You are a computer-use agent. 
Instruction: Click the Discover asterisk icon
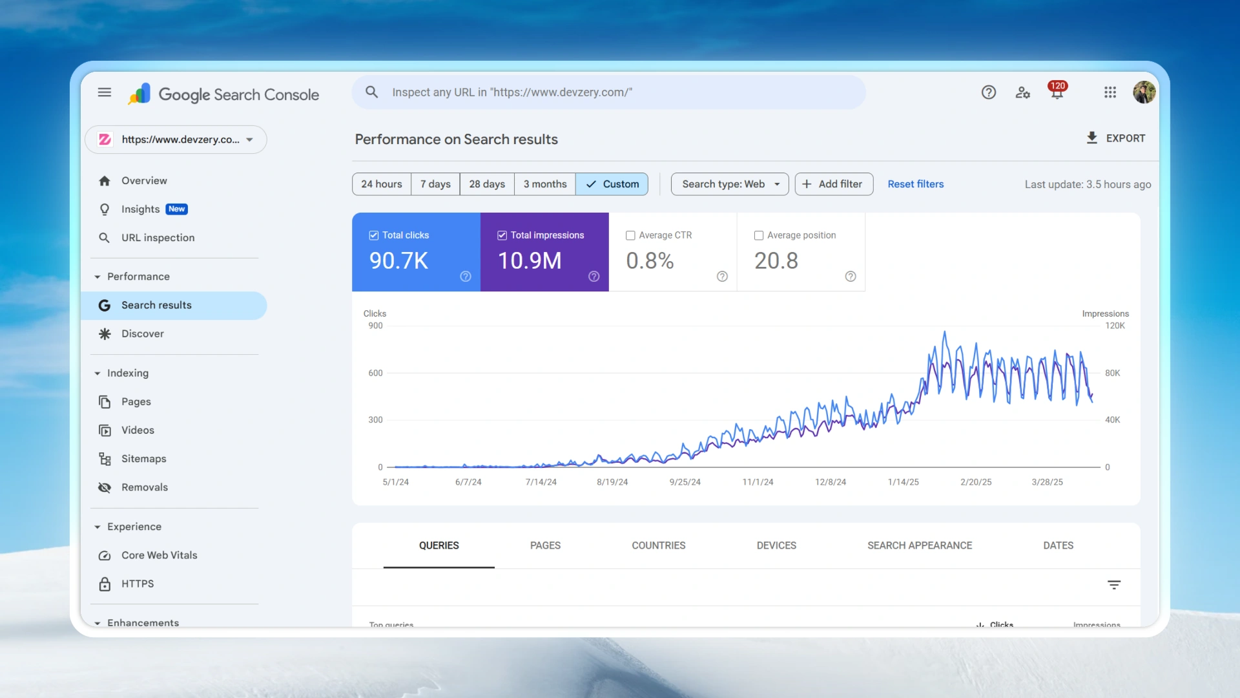105,333
